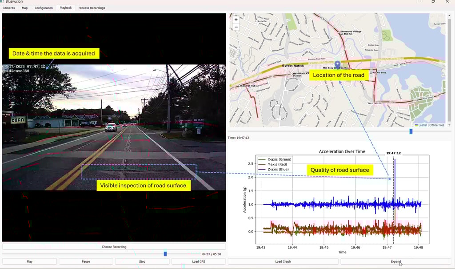The width and height of the screenshot is (455, 269).
Task: Restore down the BlueFusion window
Action: pos(433,1)
